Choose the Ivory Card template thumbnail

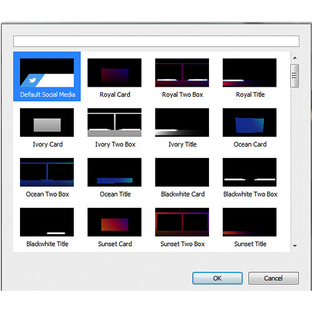pyautogui.click(x=47, y=122)
